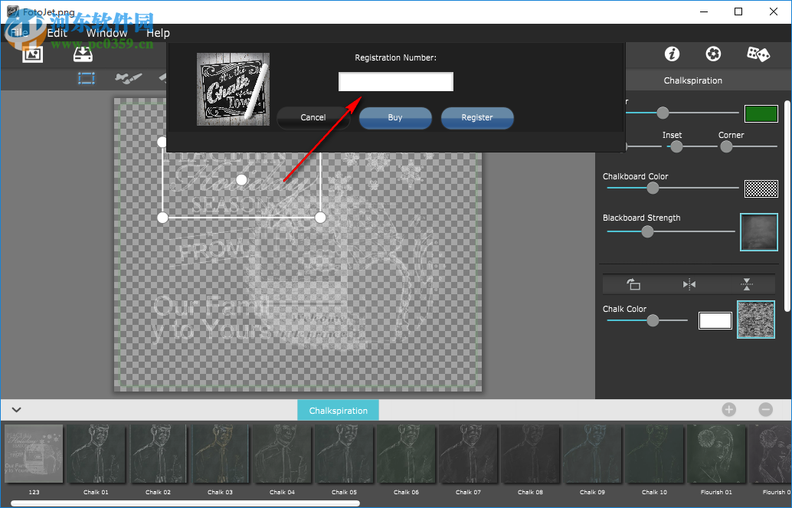Click the presets horizontal scrollbar

(185, 503)
